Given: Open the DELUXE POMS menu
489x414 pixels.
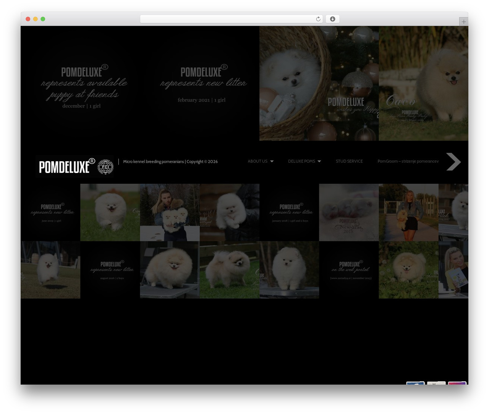Looking at the screenshot, I should point(301,161).
